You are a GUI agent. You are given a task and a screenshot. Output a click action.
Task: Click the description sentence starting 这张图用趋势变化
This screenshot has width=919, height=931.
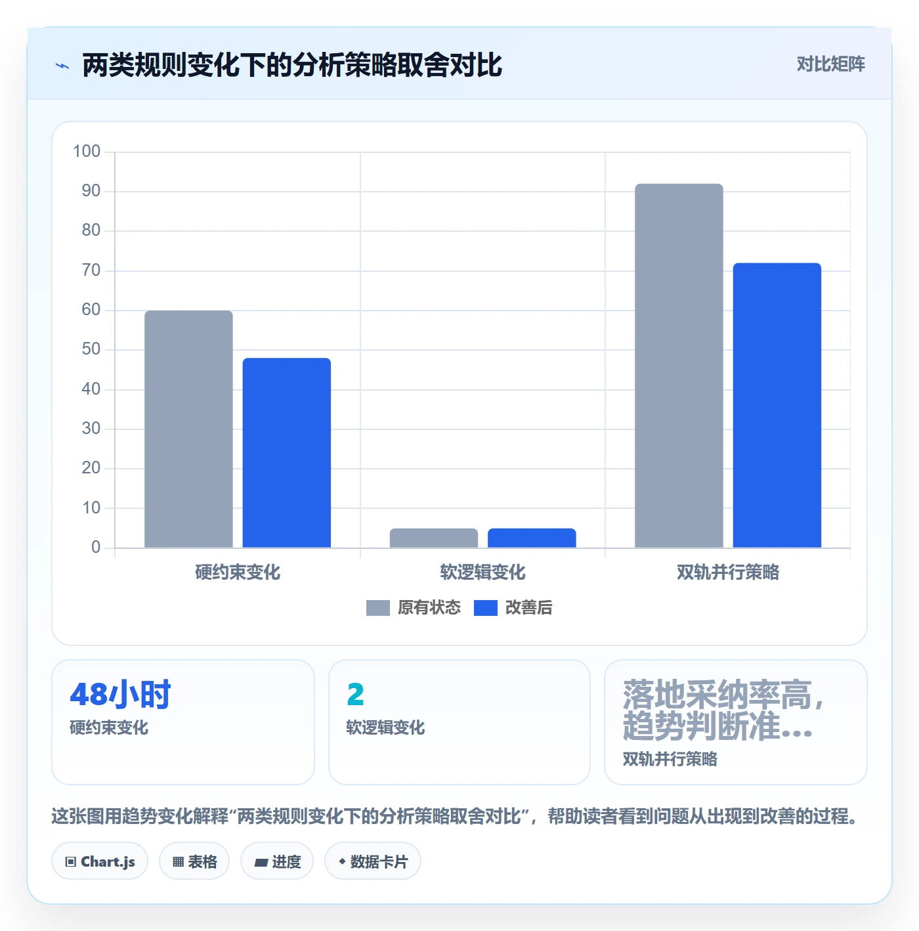[455, 816]
